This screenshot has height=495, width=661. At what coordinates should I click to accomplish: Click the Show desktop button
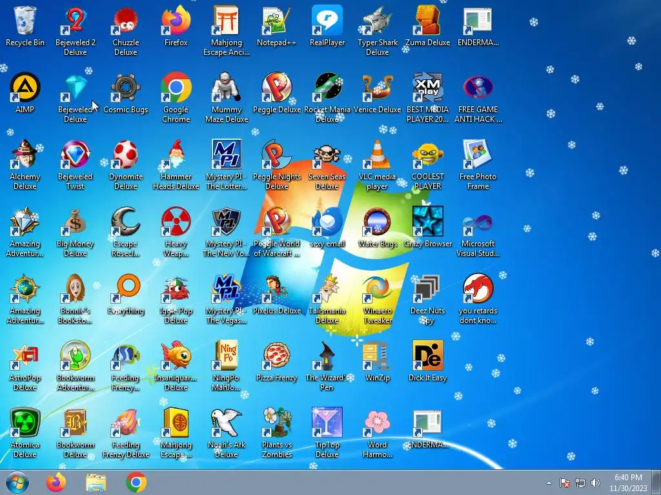[656, 483]
